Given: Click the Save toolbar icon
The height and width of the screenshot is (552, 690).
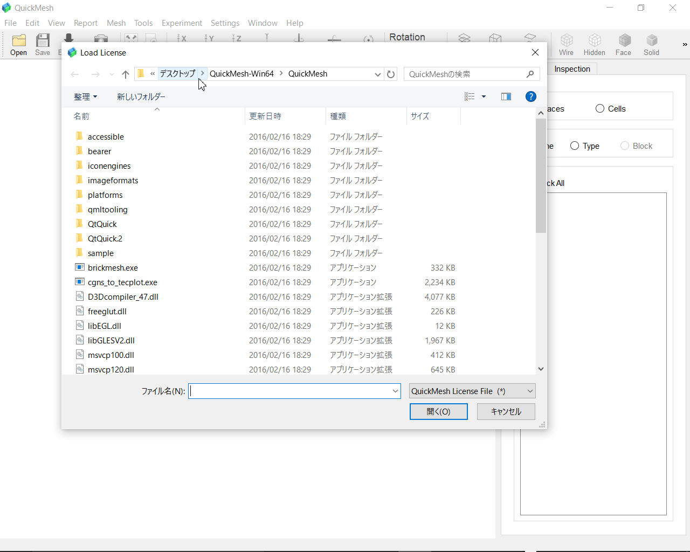Looking at the screenshot, I should pyautogui.click(x=43, y=45).
